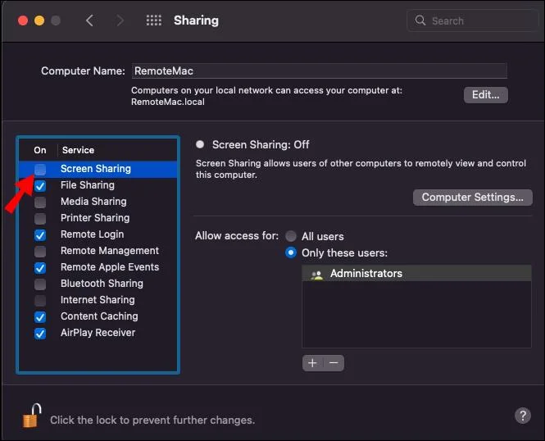Uncheck the AirPlay Receiver service
This screenshot has height=441, width=545.
[40, 333]
